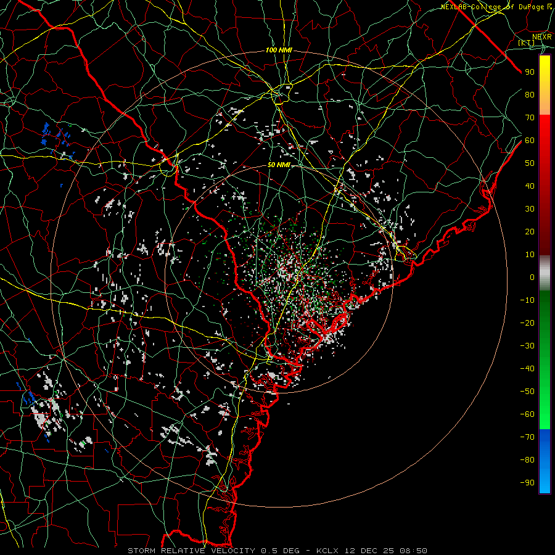Click the 70 label on velocity scale
This screenshot has height=555, width=555.
click(530, 118)
